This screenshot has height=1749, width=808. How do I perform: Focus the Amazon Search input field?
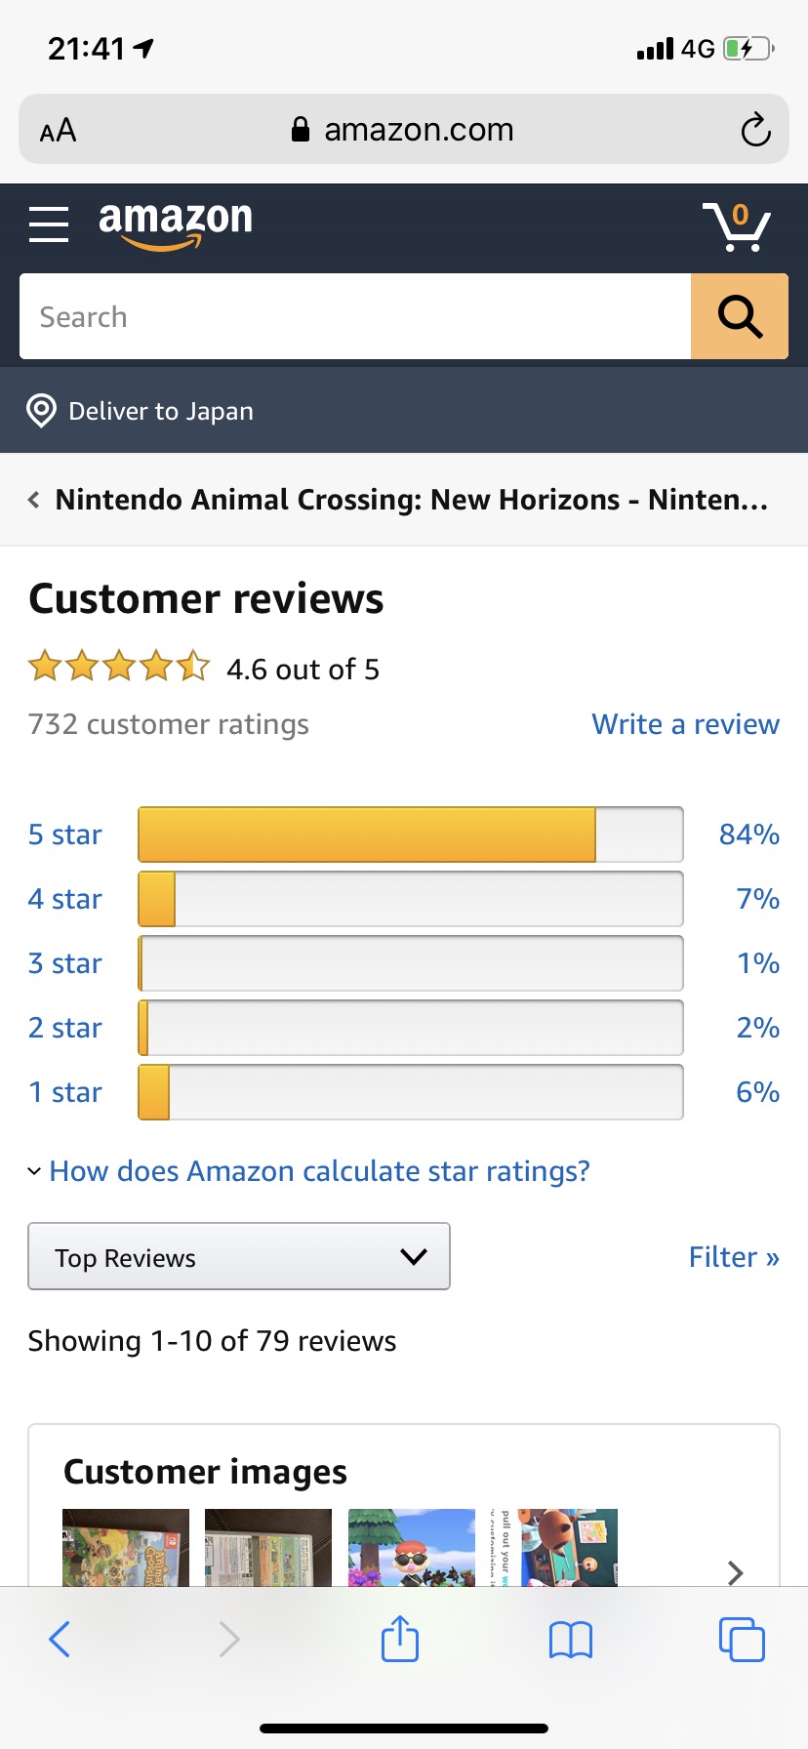point(355,316)
